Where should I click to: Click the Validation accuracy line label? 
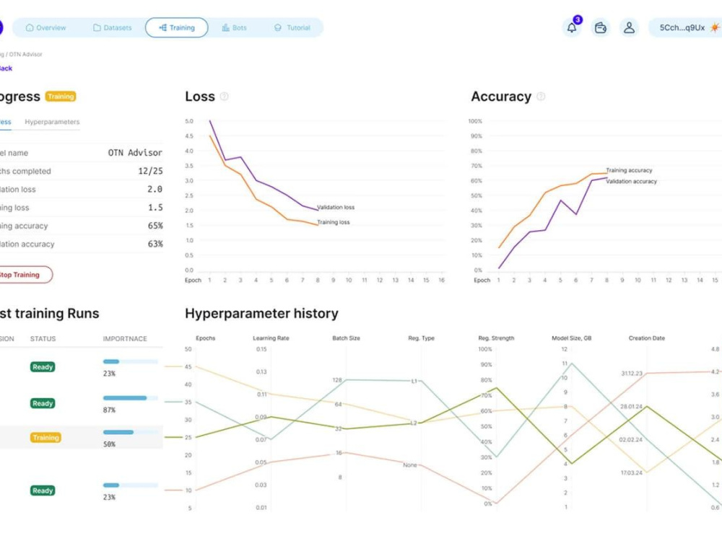pyautogui.click(x=631, y=181)
